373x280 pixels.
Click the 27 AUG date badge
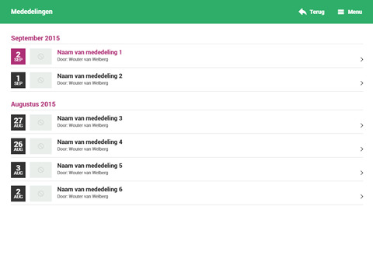pos(18,122)
